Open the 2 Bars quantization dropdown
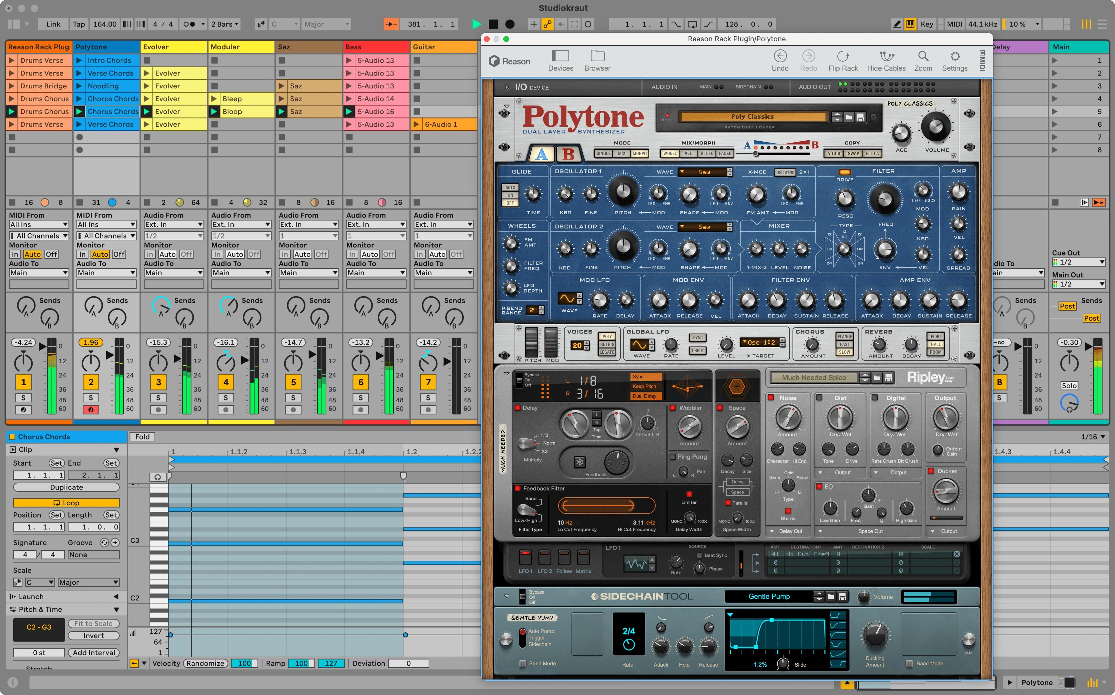1115x695 pixels. coord(224,24)
